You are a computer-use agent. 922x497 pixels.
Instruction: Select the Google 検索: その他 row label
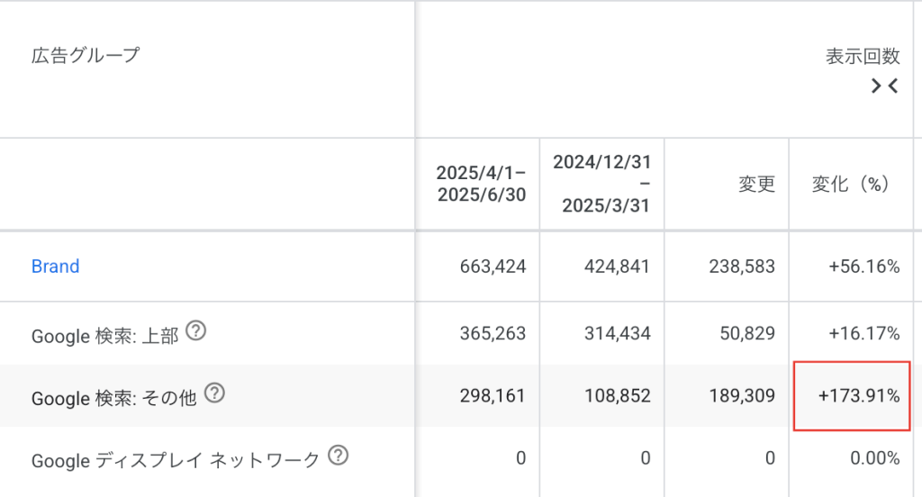(x=113, y=397)
